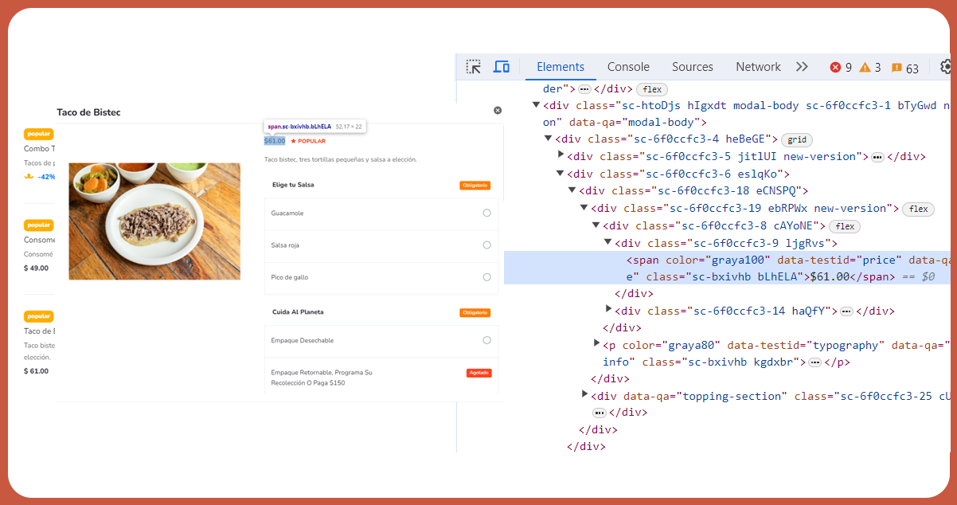Open the Network panel tab
This screenshot has width=957, height=505.
(x=757, y=67)
